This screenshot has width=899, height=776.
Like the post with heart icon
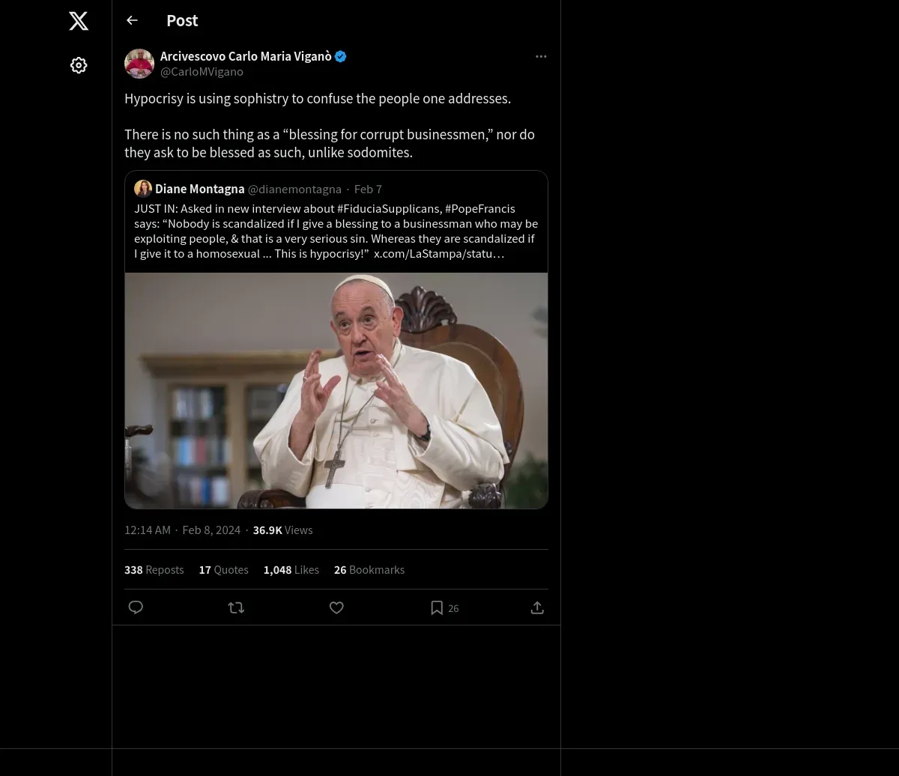click(x=336, y=607)
